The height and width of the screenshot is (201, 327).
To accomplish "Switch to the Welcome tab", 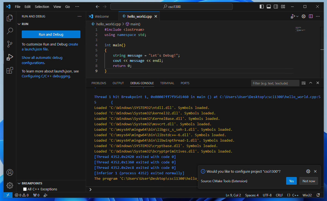I will click(102, 17).
